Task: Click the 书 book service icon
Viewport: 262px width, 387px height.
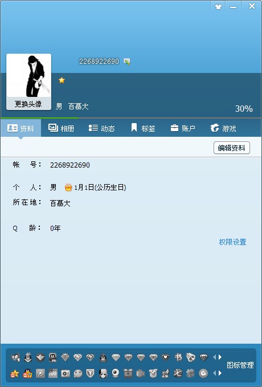Action: tap(178, 357)
